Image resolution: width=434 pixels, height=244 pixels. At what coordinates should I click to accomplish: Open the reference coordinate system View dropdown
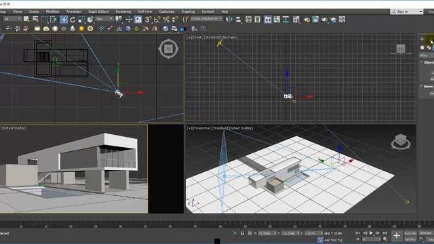(x=104, y=19)
